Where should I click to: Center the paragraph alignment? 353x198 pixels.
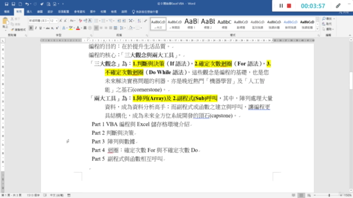[x=101, y=28]
